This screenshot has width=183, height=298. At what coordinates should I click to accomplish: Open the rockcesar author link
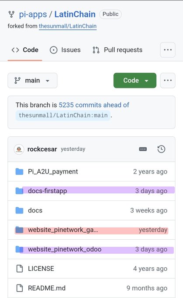[x=42, y=149]
